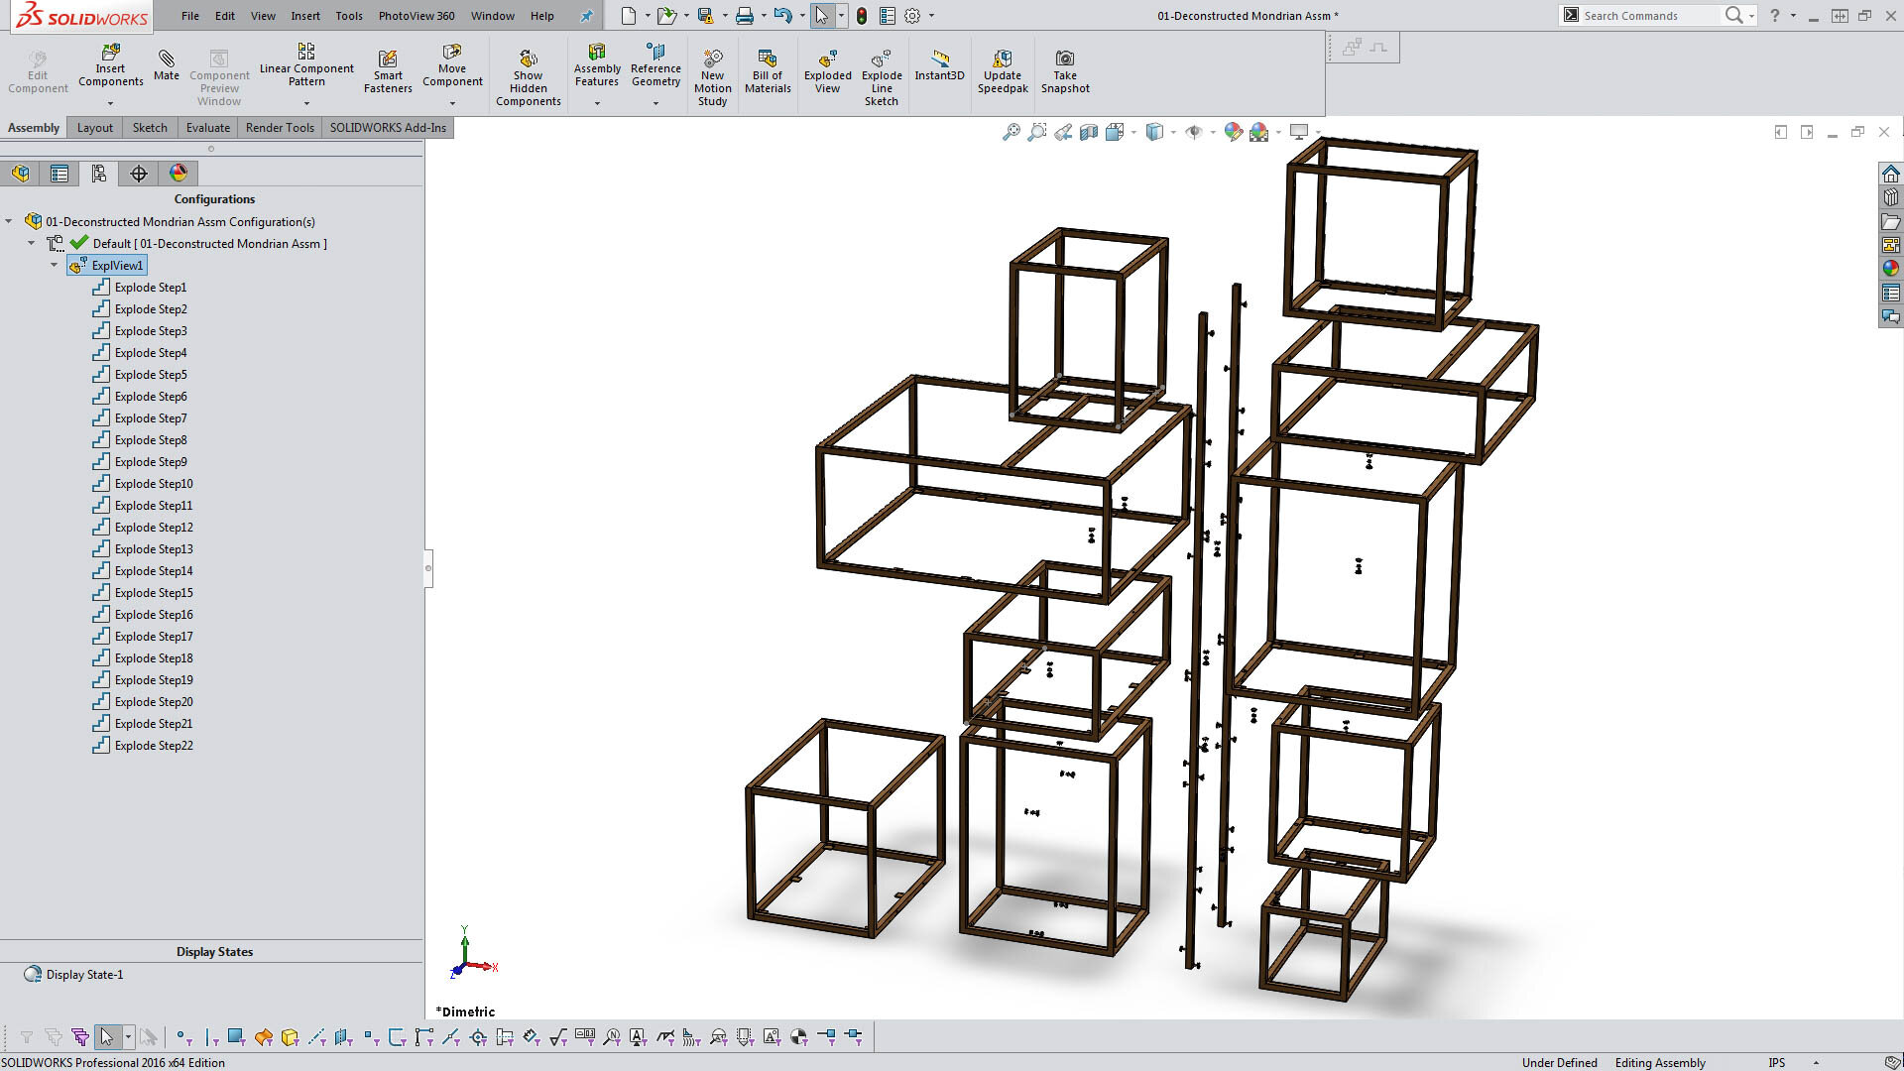The width and height of the screenshot is (1904, 1071).
Task: Open the Hide/Show Items eye icon
Action: click(1194, 132)
